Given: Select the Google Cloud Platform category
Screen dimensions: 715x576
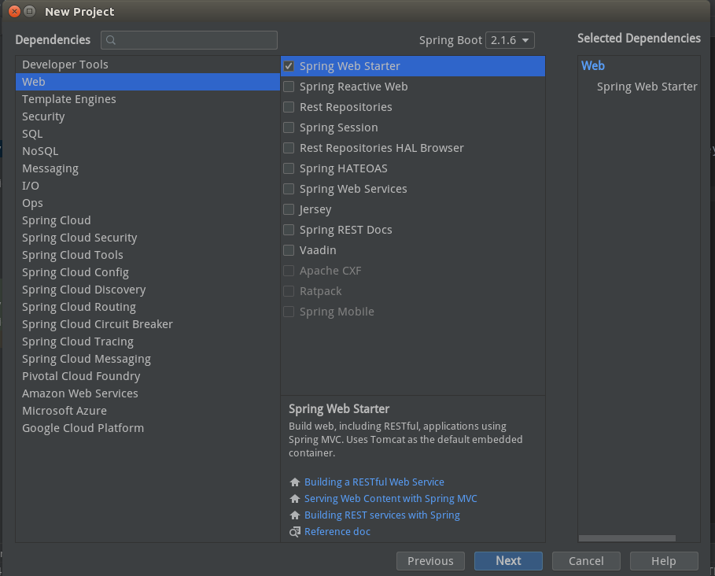Looking at the screenshot, I should [148, 429].
